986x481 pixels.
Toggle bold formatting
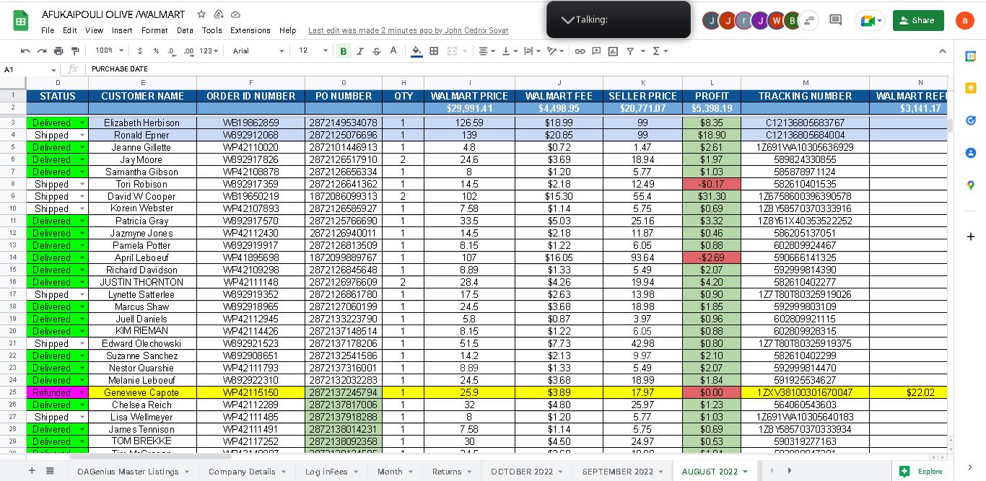pos(344,51)
